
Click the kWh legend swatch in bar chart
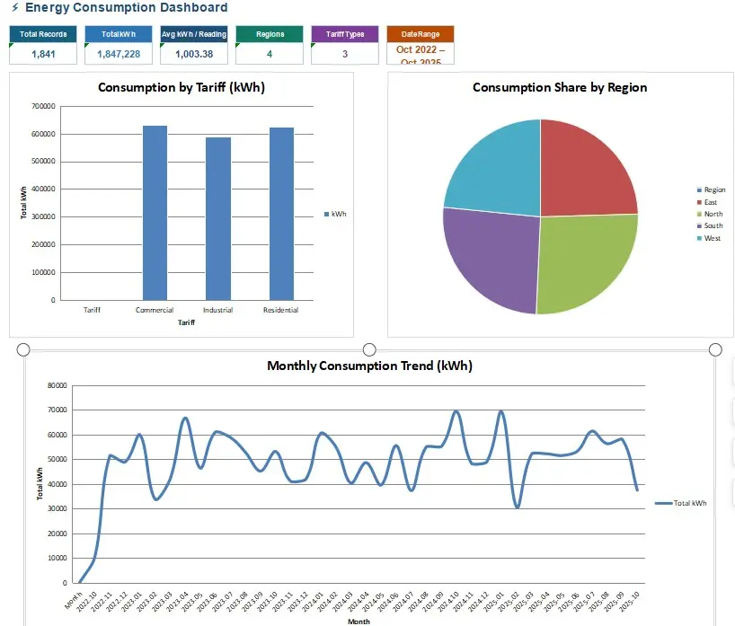click(x=327, y=214)
